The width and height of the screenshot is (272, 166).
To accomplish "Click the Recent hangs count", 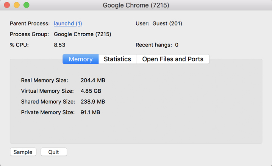I will click(x=177, y=45).
